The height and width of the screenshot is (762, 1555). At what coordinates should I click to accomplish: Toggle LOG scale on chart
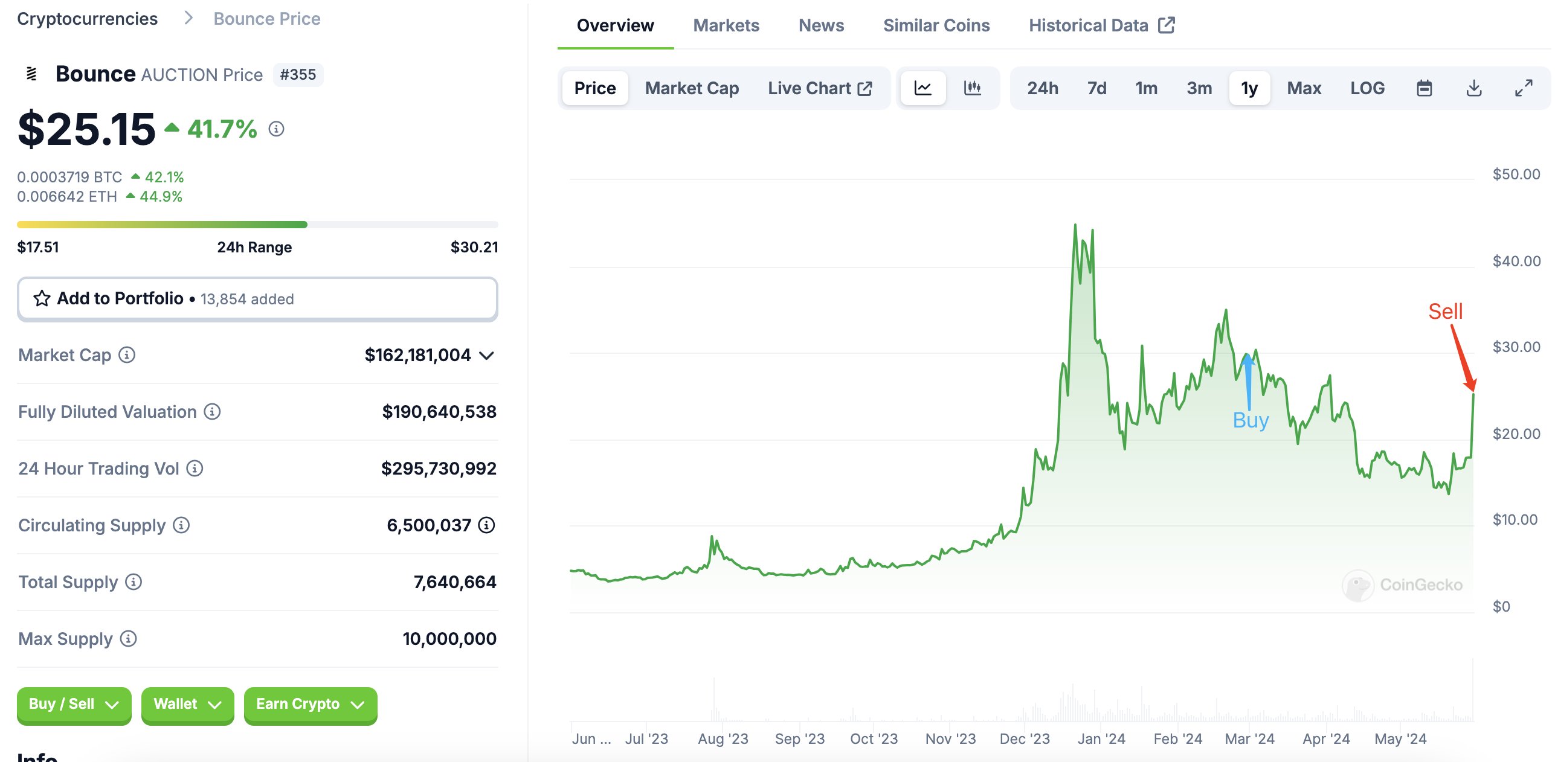[1367, 88]
